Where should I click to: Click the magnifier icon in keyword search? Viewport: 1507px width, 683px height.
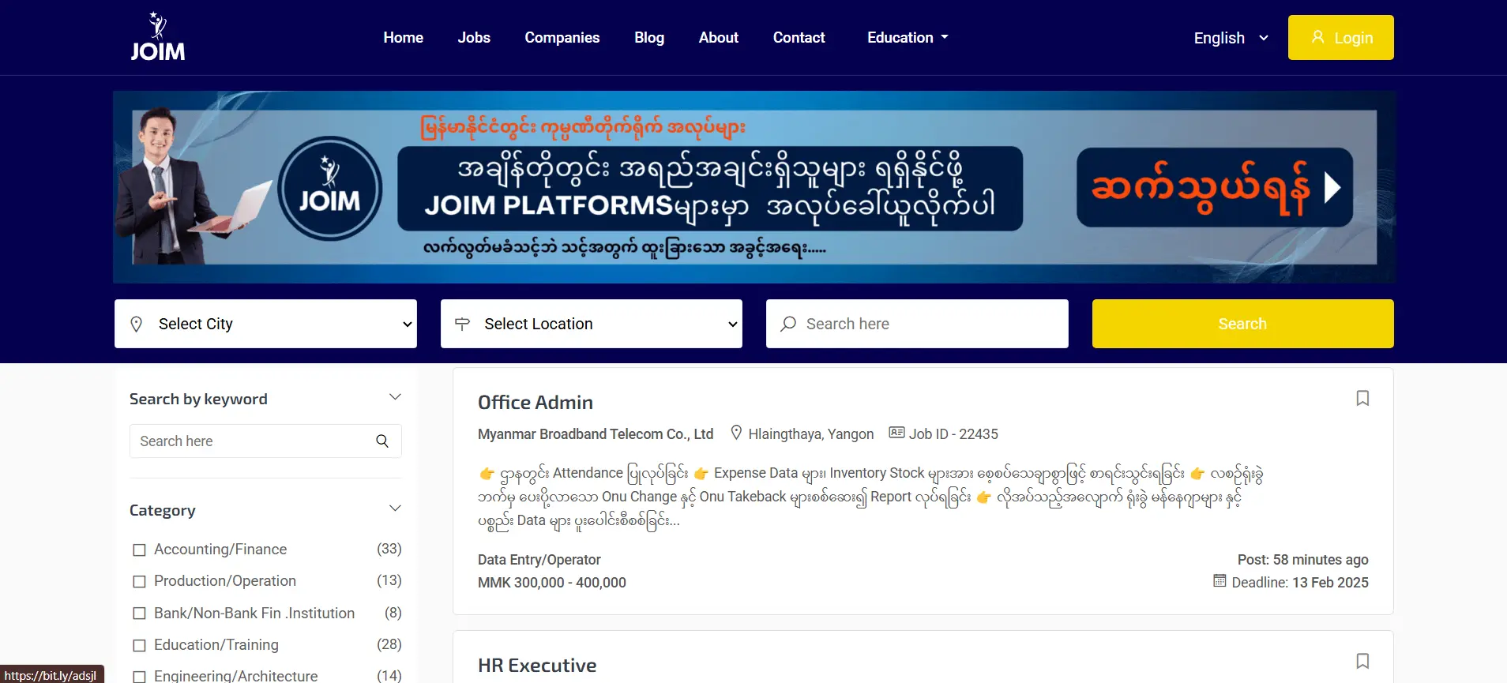382,441
